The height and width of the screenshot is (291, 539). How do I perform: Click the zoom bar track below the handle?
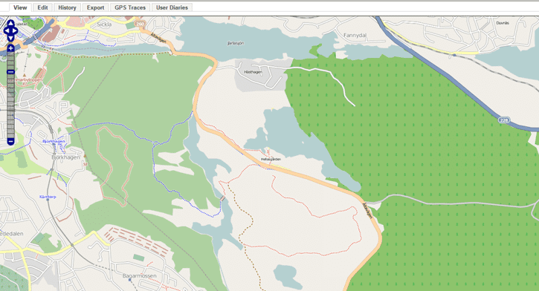click(10, 105)
